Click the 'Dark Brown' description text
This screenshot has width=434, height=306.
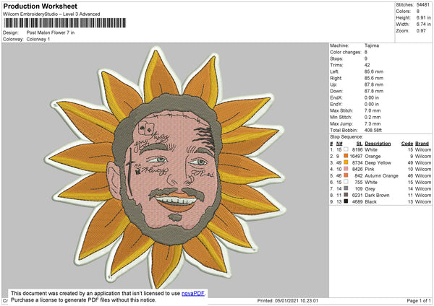point(377,196)
